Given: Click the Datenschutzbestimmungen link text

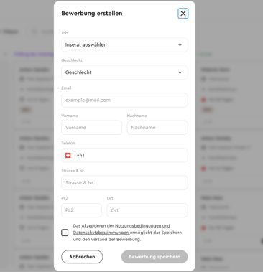Looking at the screenshot, I should [x=101, y=233].
